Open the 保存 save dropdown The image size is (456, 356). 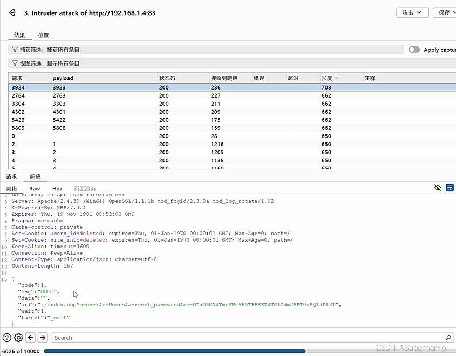coord(445,12)
